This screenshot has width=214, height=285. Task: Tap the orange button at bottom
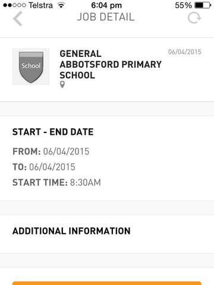pyautogui.click(x=107, y=283)
